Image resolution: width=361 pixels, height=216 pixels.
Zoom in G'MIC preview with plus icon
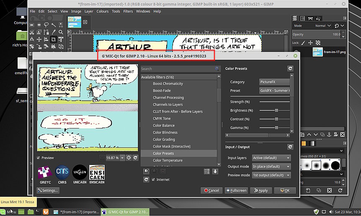point(129,158)
